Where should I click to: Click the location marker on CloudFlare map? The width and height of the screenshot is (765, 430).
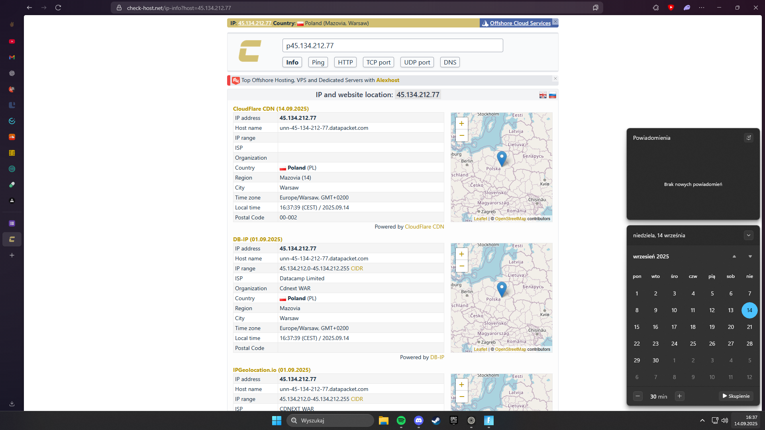[502, 158]
